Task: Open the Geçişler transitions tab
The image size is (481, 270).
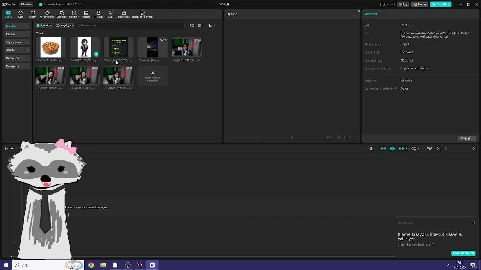Action: click(x=74, y=14)
